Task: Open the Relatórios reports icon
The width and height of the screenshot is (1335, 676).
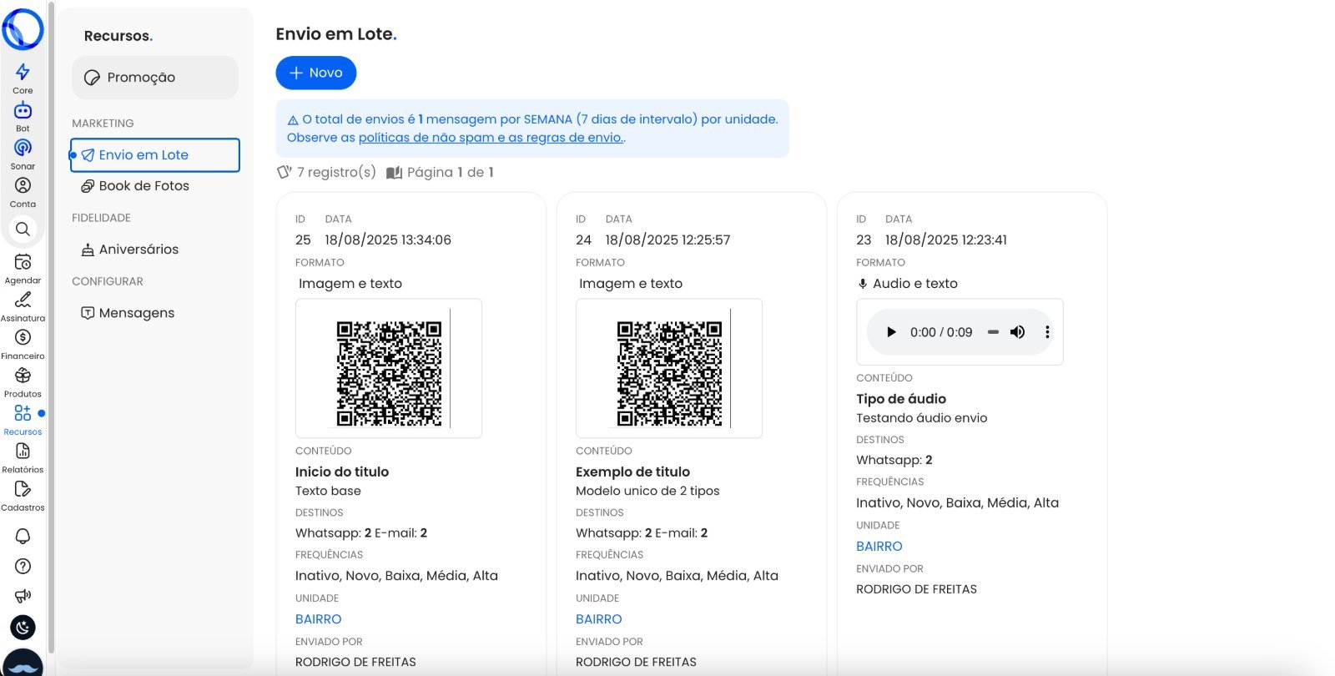Action: pos(23,451)
